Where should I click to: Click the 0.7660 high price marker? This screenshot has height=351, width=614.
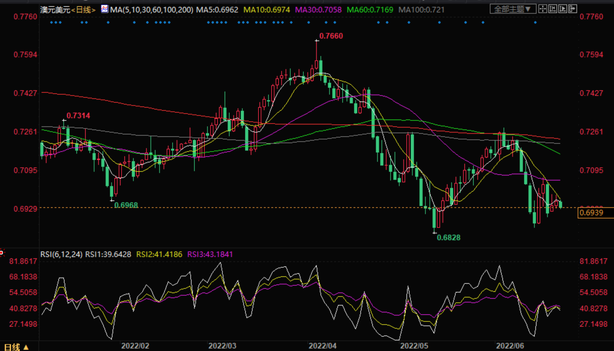[331, 36]
